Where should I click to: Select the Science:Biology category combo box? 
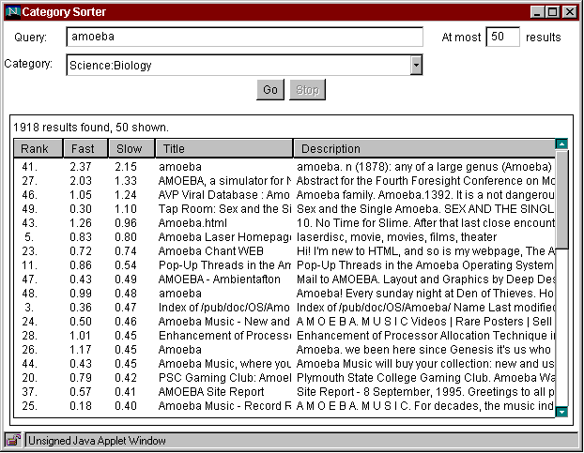238,66
